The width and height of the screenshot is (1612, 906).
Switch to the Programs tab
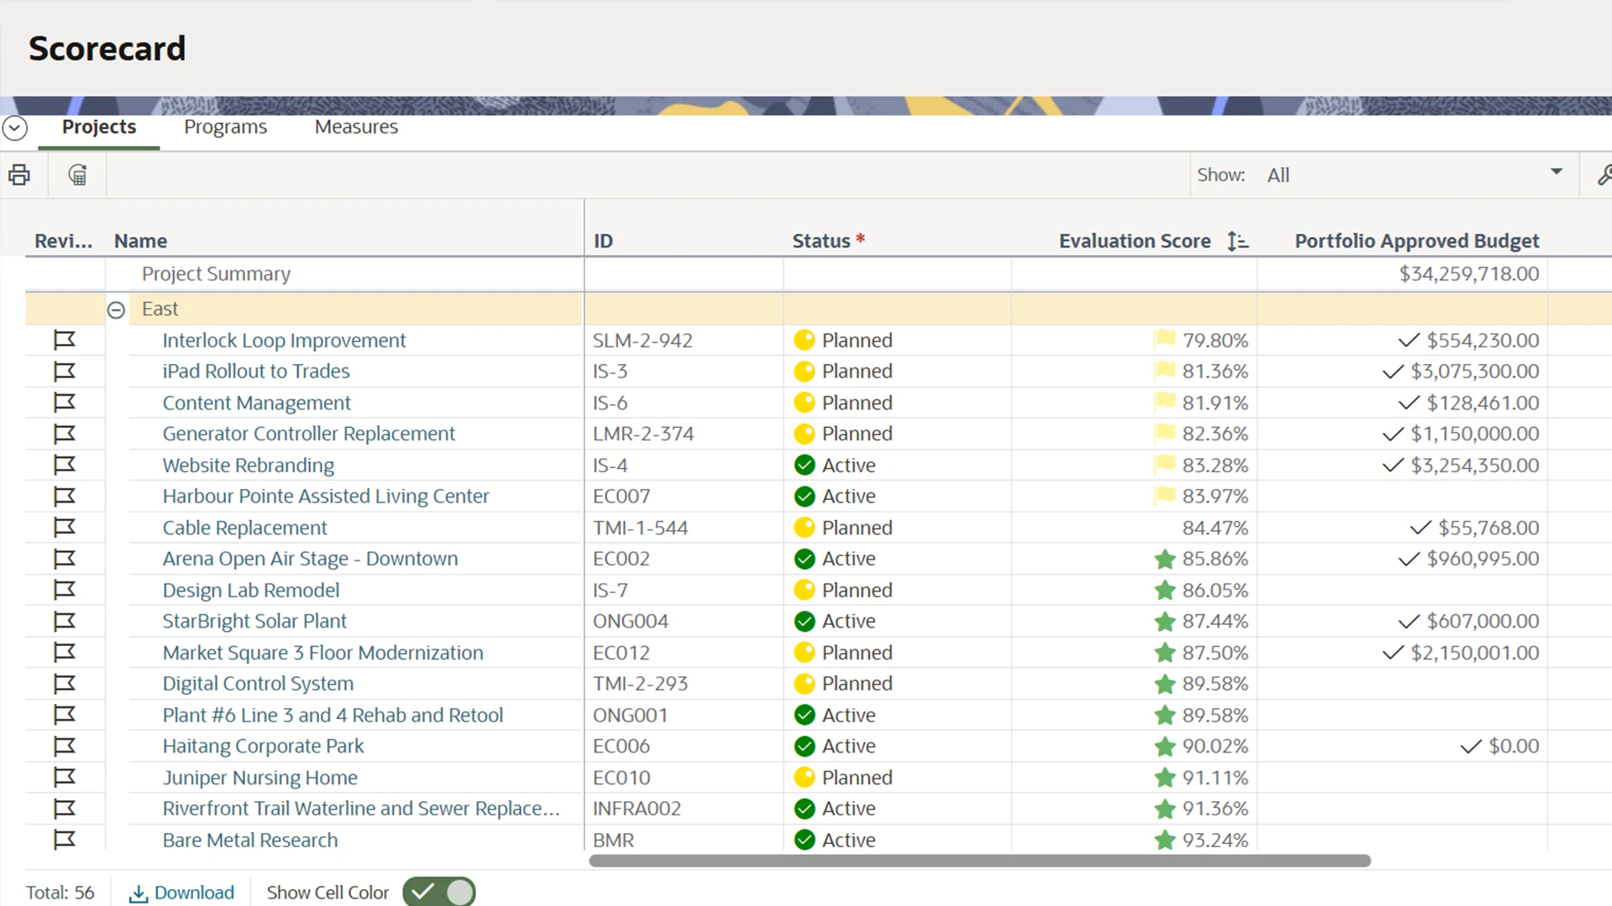pos(225,127)
